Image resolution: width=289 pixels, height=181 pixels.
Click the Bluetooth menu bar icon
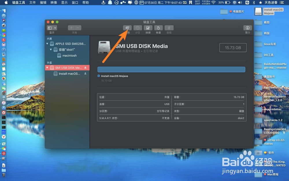pyautogui.click(x=254, y=2)
